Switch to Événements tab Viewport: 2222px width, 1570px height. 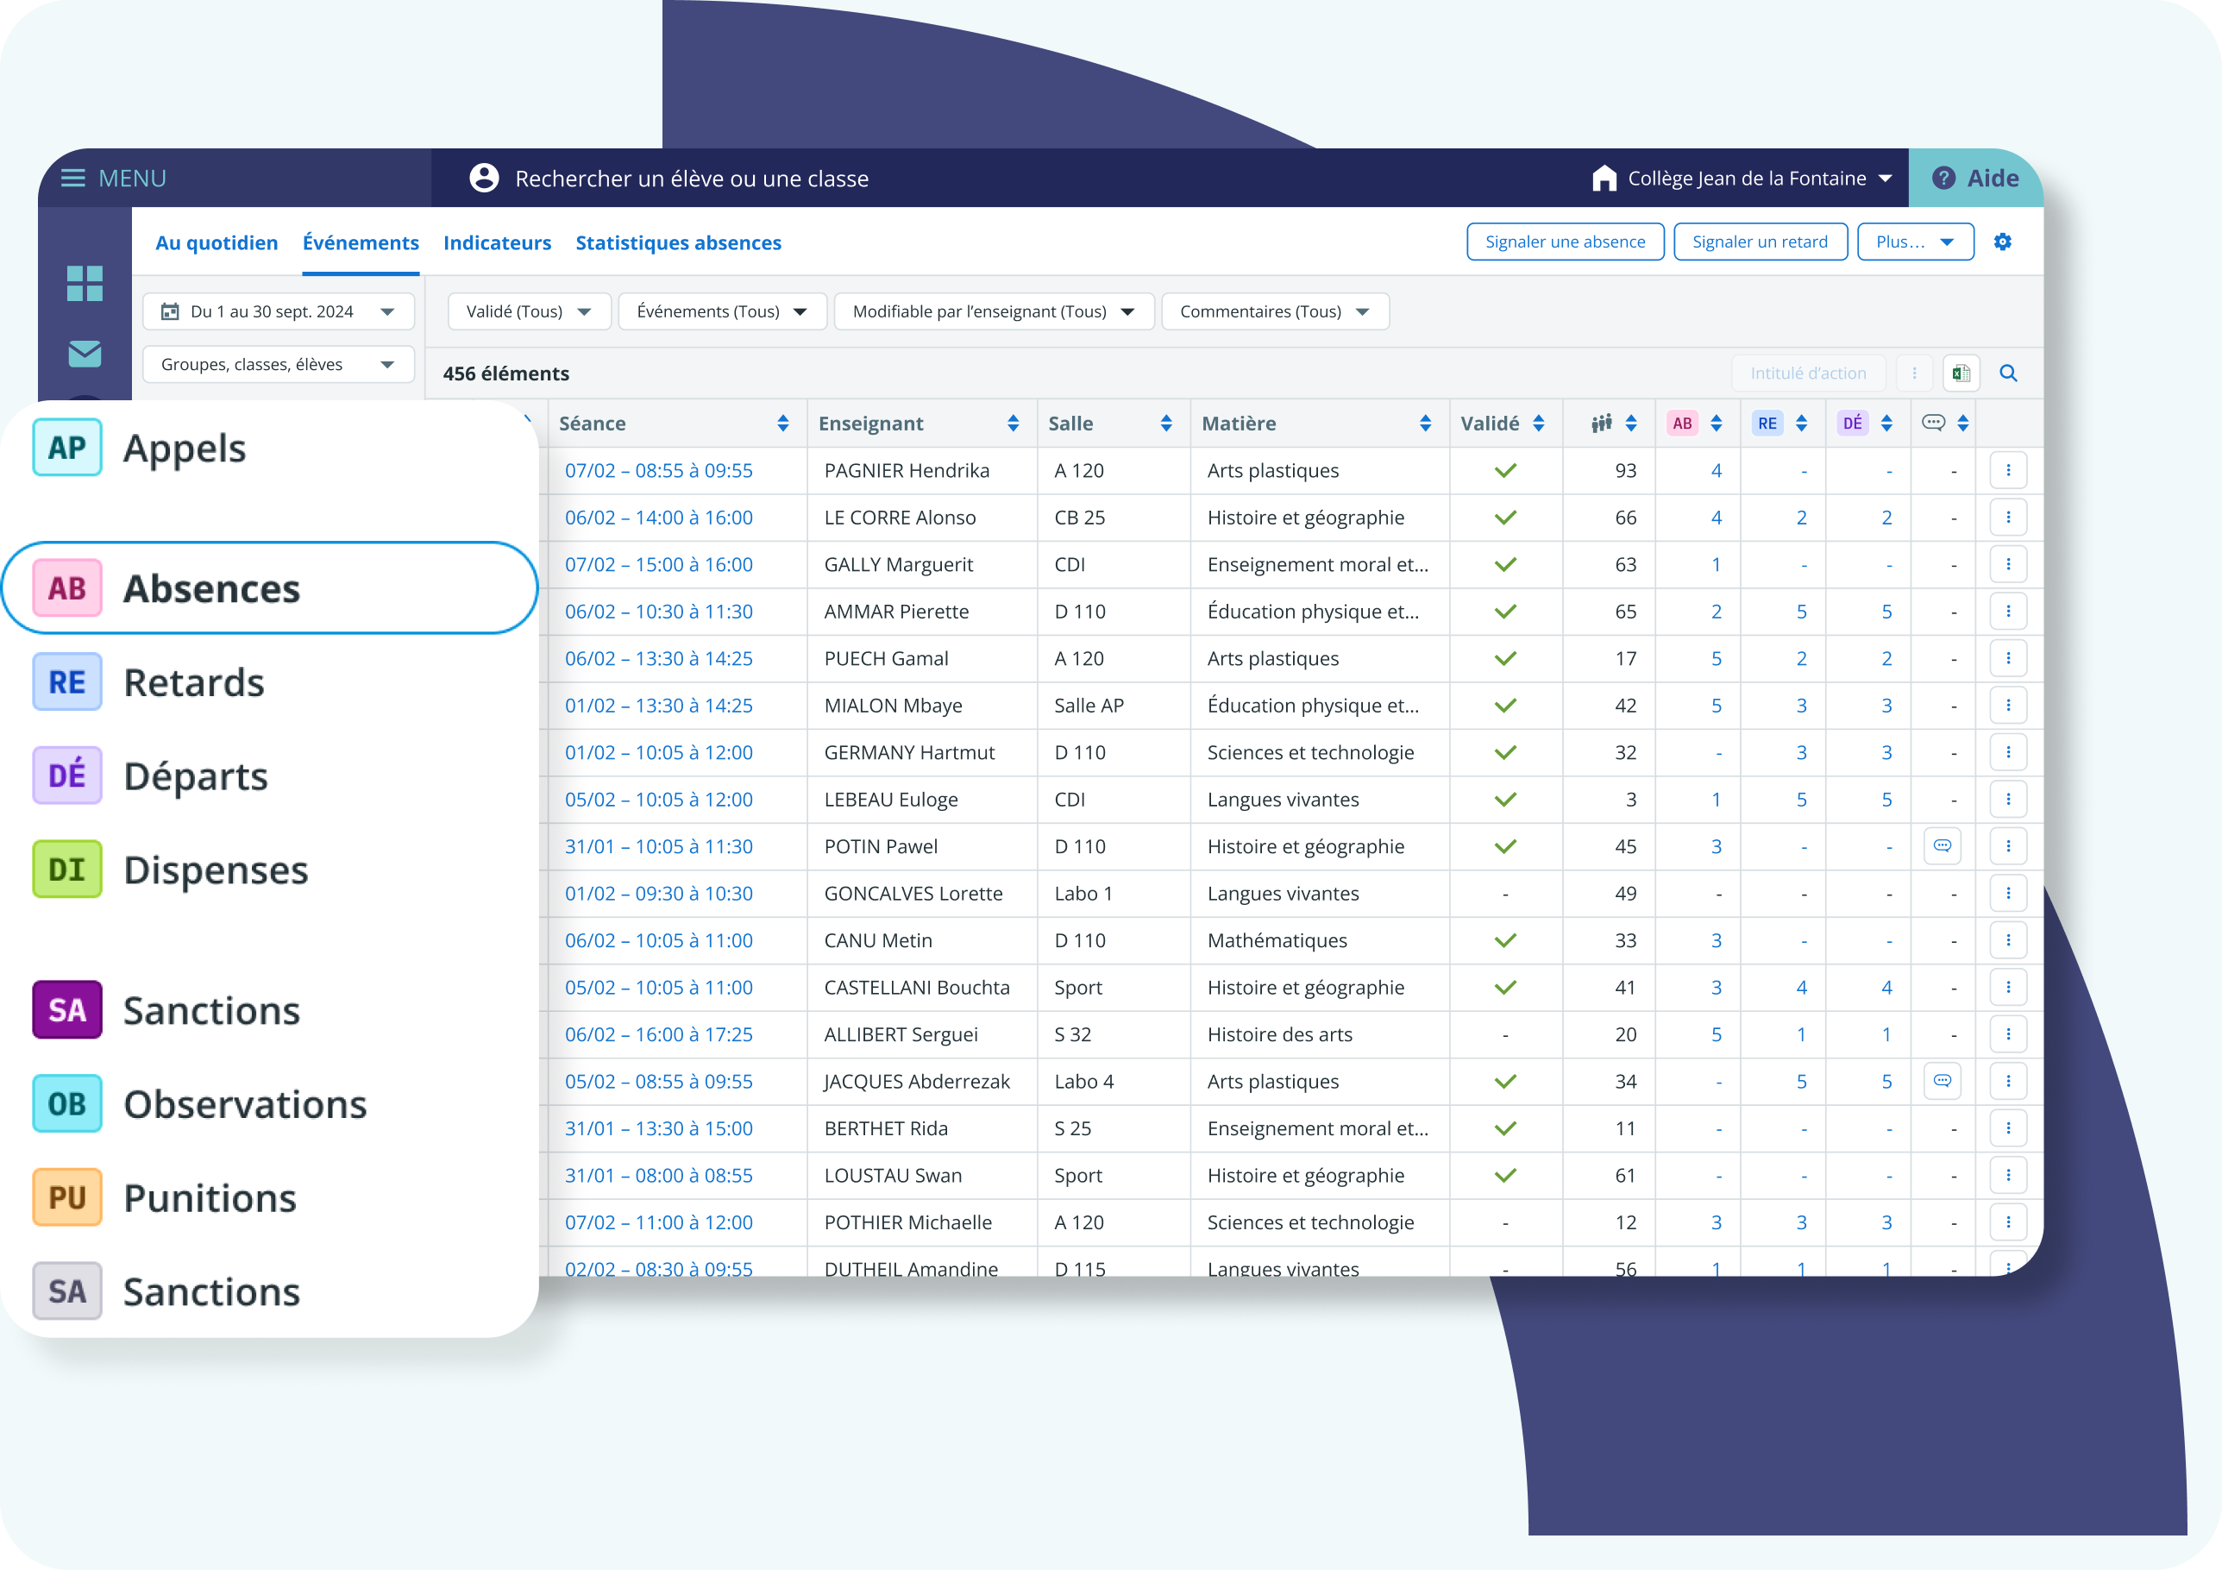(x=361, y=243)
